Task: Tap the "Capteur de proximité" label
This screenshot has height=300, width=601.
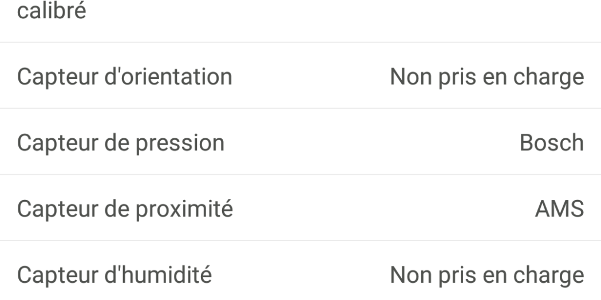Action: (125, 209)
